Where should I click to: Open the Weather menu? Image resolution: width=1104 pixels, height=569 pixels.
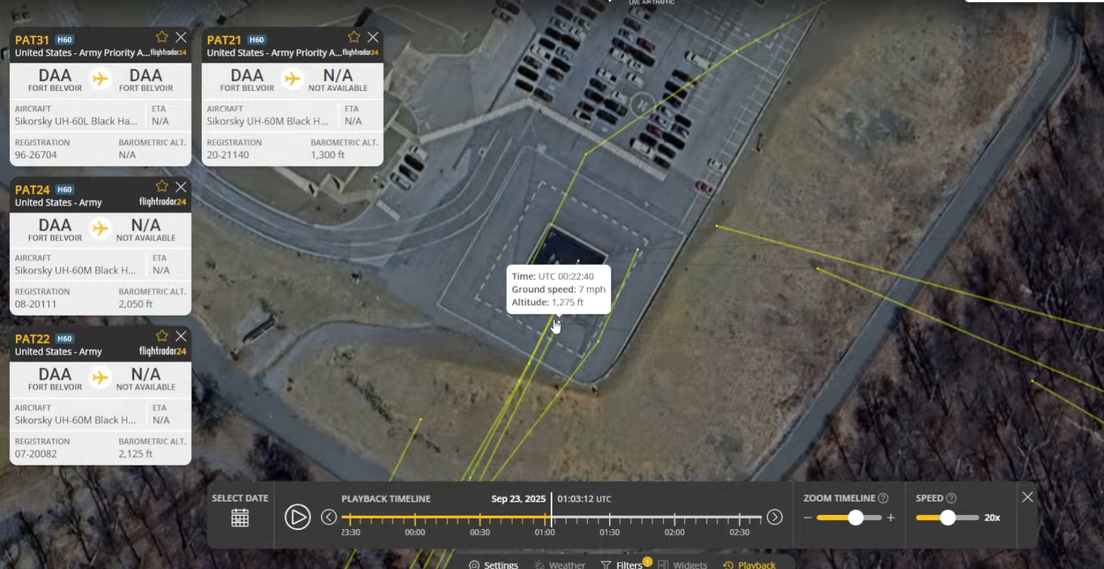point(559,565)
